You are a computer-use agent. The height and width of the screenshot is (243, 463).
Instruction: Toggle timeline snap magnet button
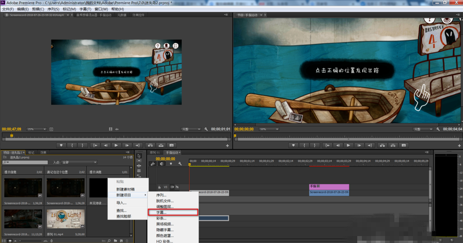[x=161, y=163]
